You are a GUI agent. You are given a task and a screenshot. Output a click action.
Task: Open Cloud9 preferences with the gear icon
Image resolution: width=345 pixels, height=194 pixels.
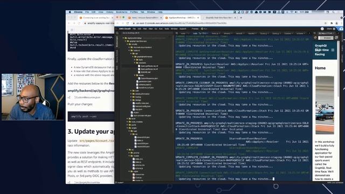click(334, 29)
